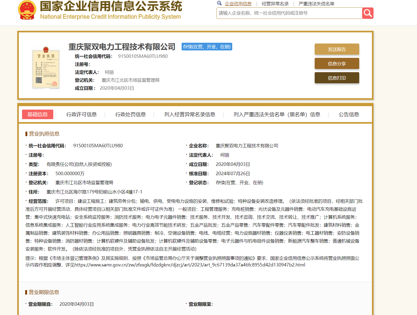Click the 经营范围 label

(x=38, y=201)
